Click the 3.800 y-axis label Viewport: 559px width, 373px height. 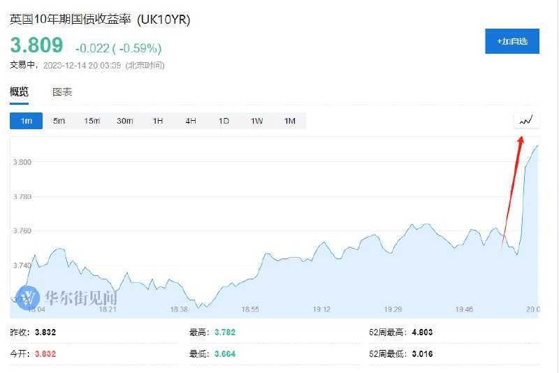pos(22,162)
